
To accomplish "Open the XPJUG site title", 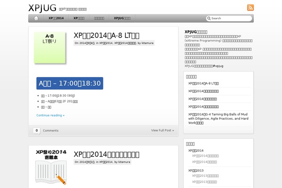I will coord(42,8).
